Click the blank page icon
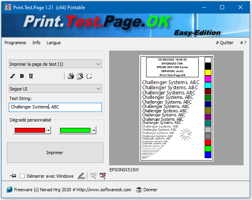252x200 pixels. pos(89,76)
